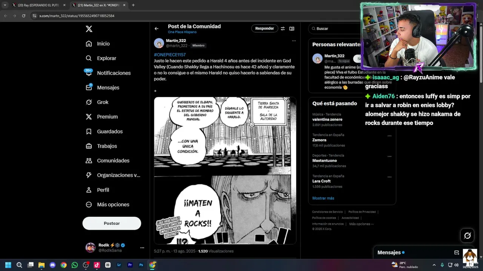Screen dimensions: 483x271
Task: Open a new browser tab
Action: [x=133, y=5]
